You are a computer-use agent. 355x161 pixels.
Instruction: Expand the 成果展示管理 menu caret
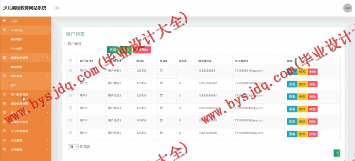point(48,122)
